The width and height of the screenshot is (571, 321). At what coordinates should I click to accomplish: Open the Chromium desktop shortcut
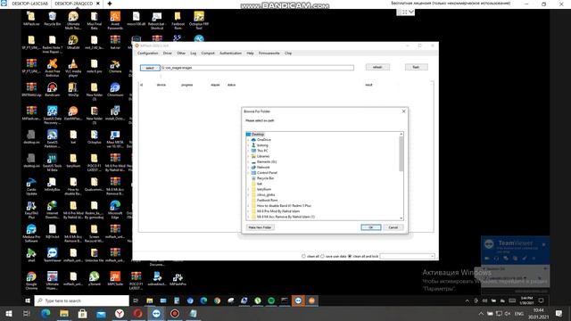click(x=115, y=89)
